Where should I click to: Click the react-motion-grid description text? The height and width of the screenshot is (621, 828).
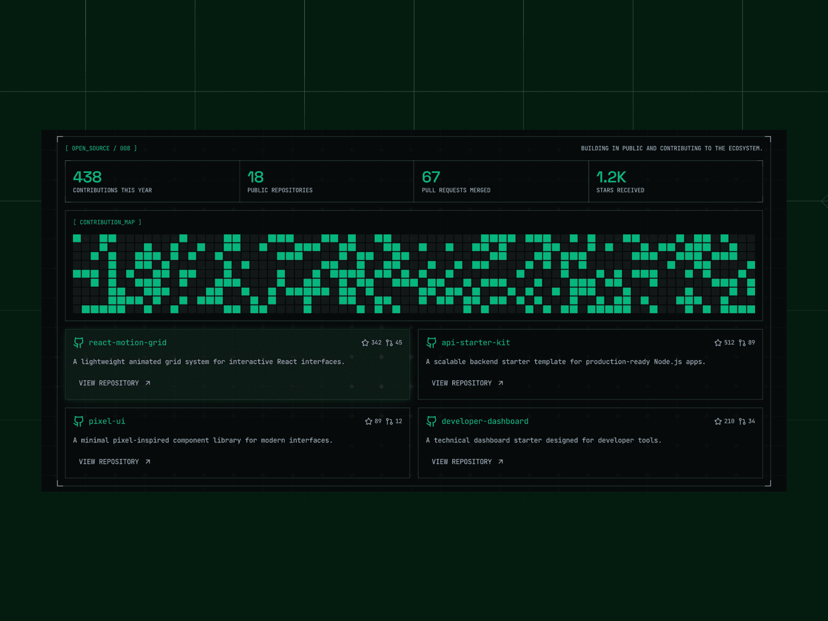pos(209,362)
